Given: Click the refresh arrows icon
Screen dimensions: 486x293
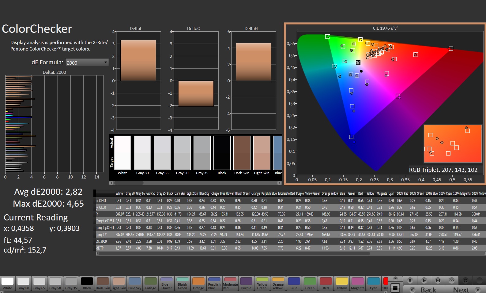Looking at the screenshot, I should point(465,280).
